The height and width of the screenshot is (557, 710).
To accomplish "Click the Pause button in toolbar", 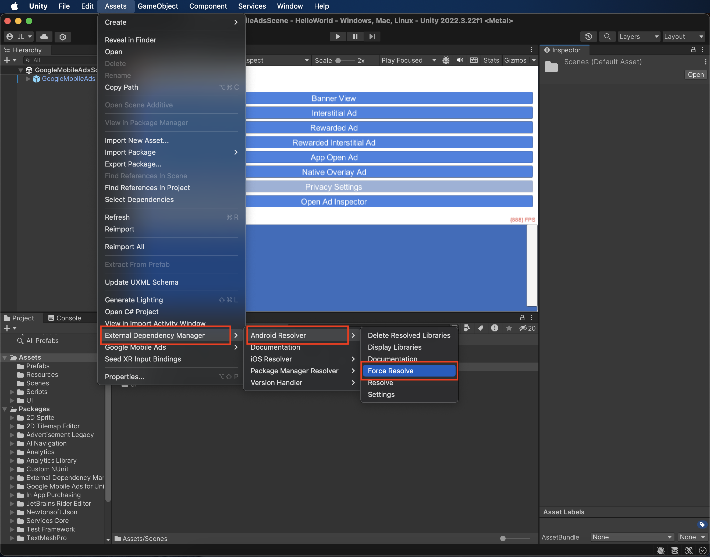I will click(x=355, y=36).
